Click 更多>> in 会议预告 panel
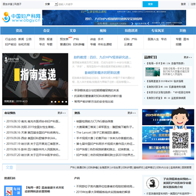Viewport: 196px width, 196px height. coord(62,113)
